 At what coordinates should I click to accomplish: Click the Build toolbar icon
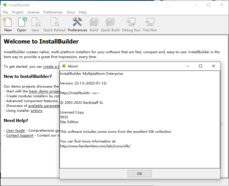94,24
